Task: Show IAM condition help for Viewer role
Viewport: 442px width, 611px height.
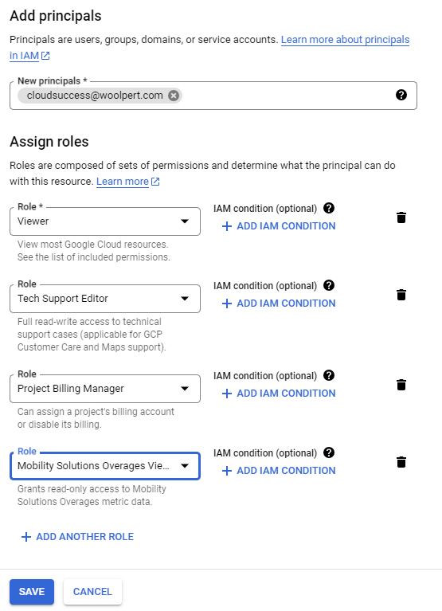Action: pos(329,208)
